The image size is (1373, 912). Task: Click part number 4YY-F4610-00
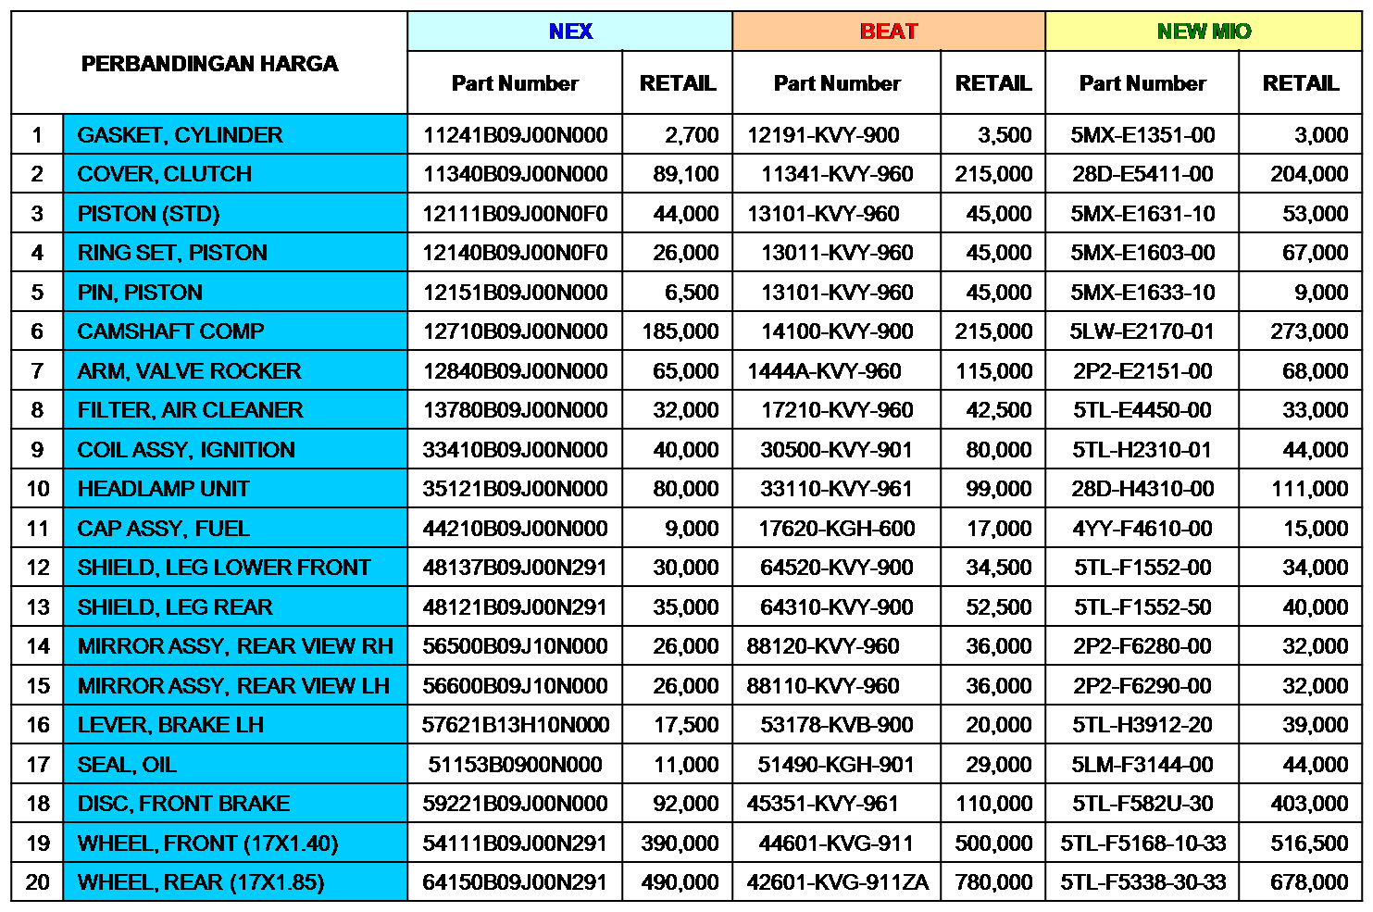[x=1142, y=529]
